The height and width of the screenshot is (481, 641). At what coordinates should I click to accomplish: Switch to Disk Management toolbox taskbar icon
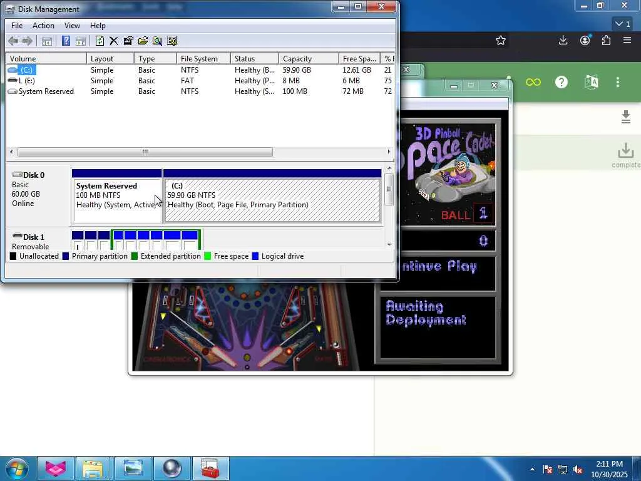pyautogui.click(x=210, y=468)
